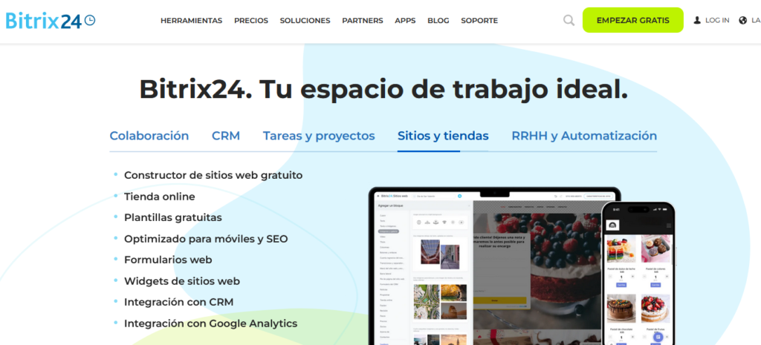Viewport: 761px width, 345px height.
Task: Click the Tienda online list item
Action: [x=160, y=197]
